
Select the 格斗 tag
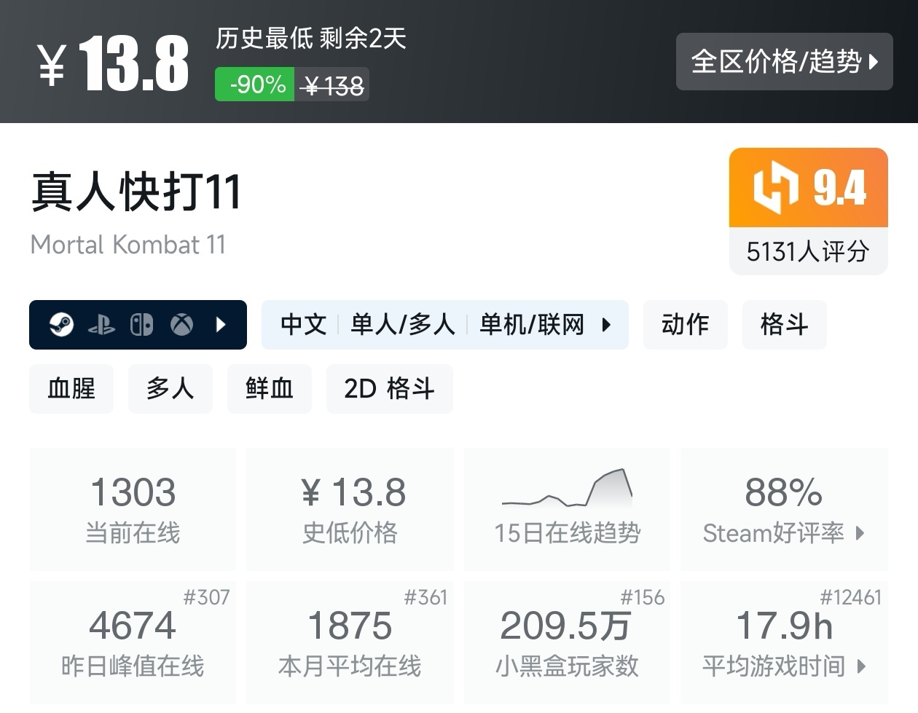click(784, 325)
